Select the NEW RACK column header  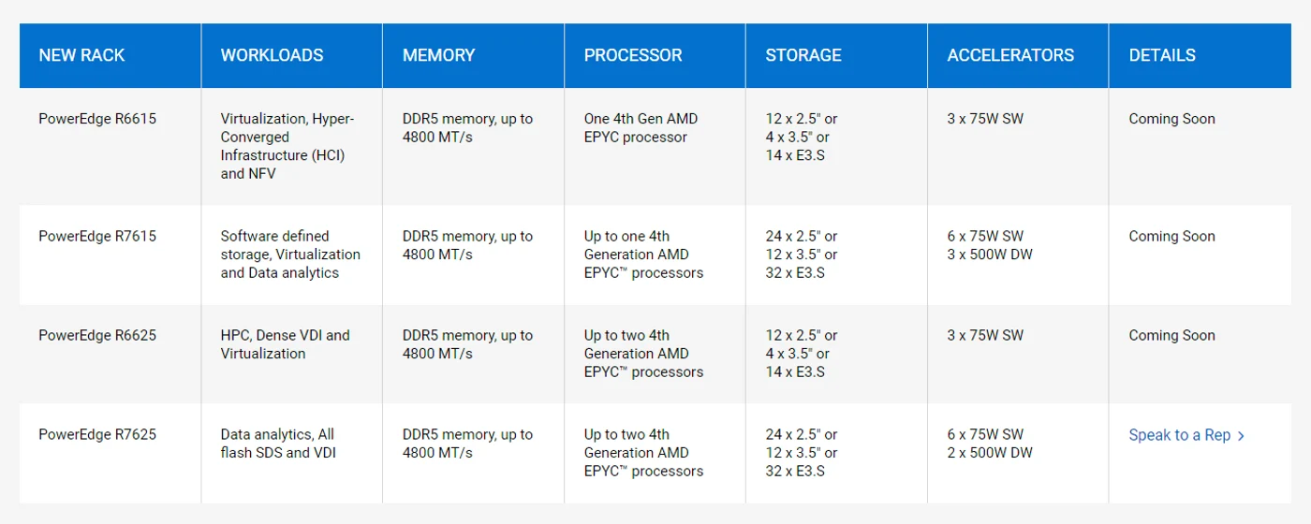(81, 55)
